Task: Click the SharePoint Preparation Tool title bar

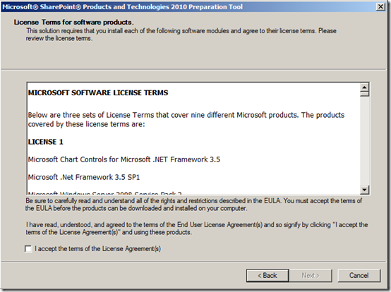Action: pos(188,7)
